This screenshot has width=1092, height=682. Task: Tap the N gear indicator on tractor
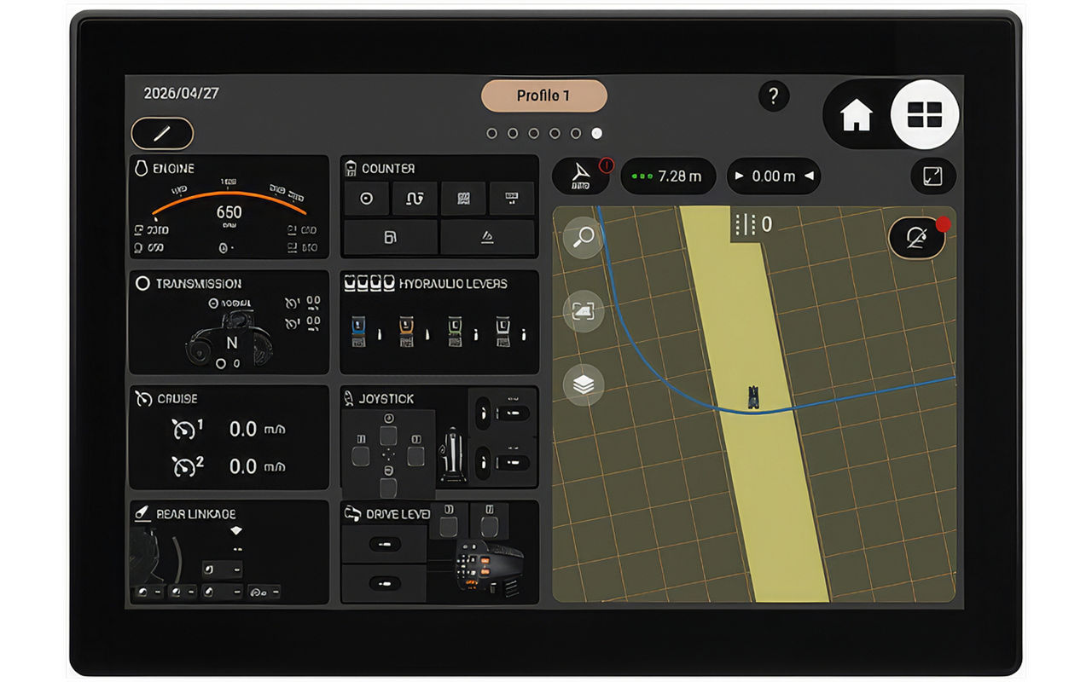click(231, 343)
